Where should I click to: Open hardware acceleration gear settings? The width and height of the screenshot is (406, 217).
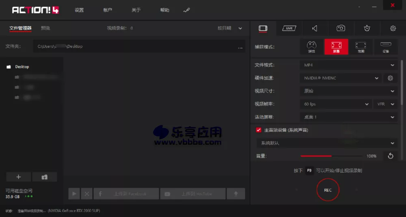(x=390, y=78)
